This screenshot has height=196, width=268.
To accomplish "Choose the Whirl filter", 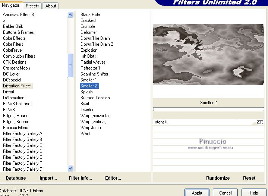I will point(85,134).
